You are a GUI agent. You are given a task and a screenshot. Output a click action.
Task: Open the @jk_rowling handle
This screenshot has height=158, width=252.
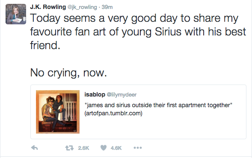pyautogui.click(x=82, y=7)
